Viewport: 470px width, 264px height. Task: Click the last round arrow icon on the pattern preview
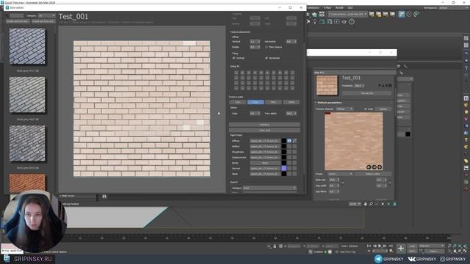point(380,167)
